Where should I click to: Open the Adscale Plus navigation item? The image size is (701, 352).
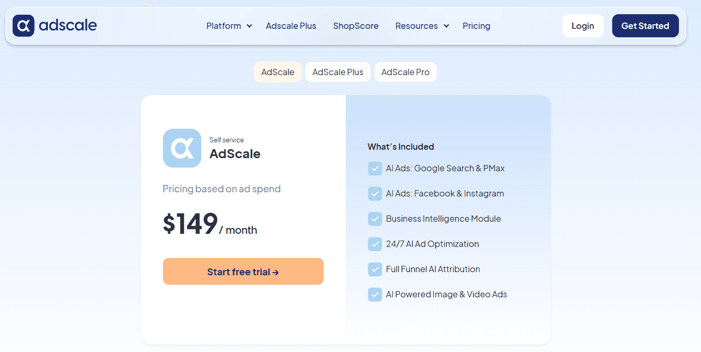tap(291, 25)
